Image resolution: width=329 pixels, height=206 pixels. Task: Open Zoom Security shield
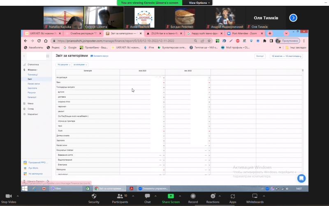pyautogui.click(x=94, y=196)
